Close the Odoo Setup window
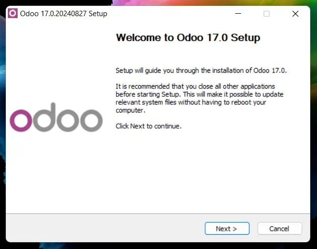317x249 pixels. click(295, 14)
